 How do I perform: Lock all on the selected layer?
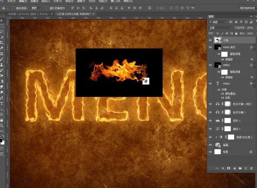(x=236, y=33)
